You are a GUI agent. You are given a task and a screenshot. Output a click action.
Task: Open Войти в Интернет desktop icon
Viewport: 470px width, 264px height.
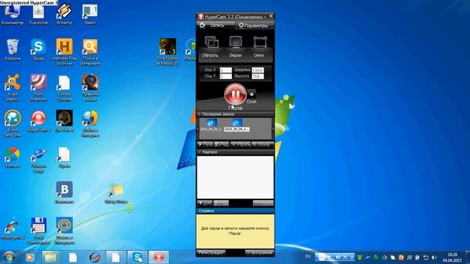pos(90,124)
